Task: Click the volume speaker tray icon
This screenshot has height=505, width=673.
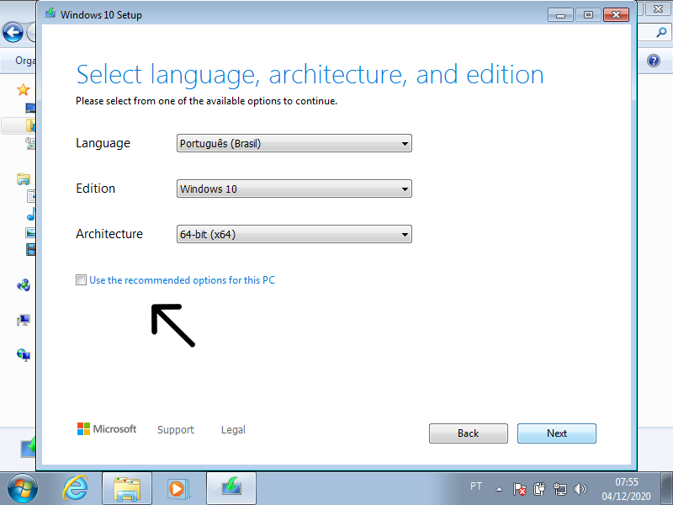Action: point(580,489)
